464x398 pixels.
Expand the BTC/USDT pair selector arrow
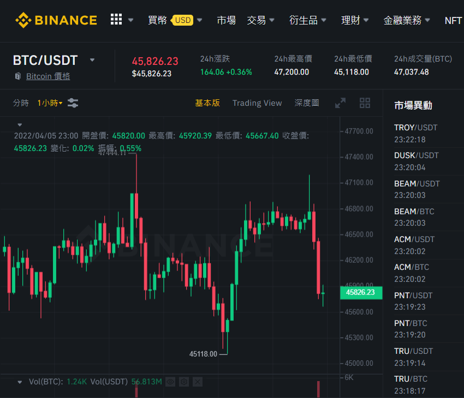click(x=92, y=60)
